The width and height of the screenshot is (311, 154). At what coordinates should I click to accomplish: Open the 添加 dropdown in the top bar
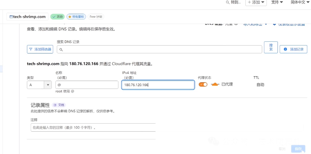(256, 2)
